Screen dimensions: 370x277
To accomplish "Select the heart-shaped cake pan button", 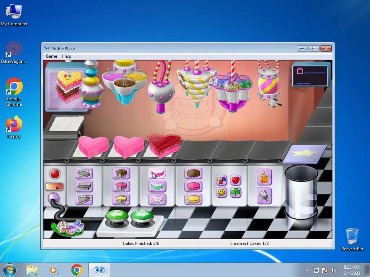I will (84, 199).
